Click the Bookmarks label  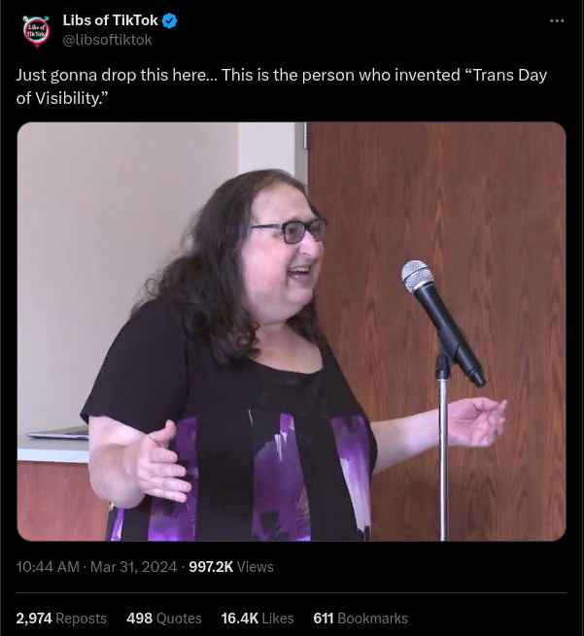372,619
